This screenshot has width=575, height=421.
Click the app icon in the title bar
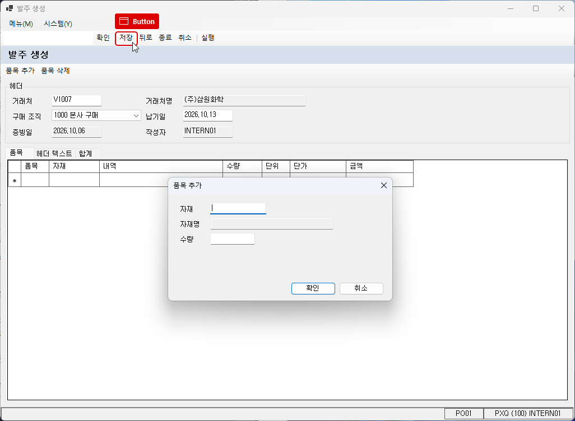[x=10, y=8]
